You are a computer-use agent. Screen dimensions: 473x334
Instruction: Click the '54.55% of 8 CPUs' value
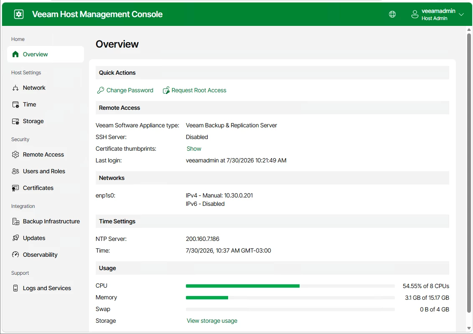[426, 286]
